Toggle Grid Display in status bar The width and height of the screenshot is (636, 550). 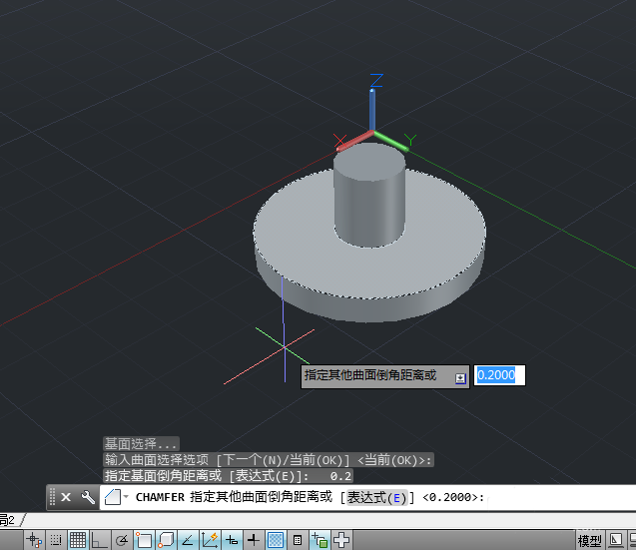[x=78, y=540]
